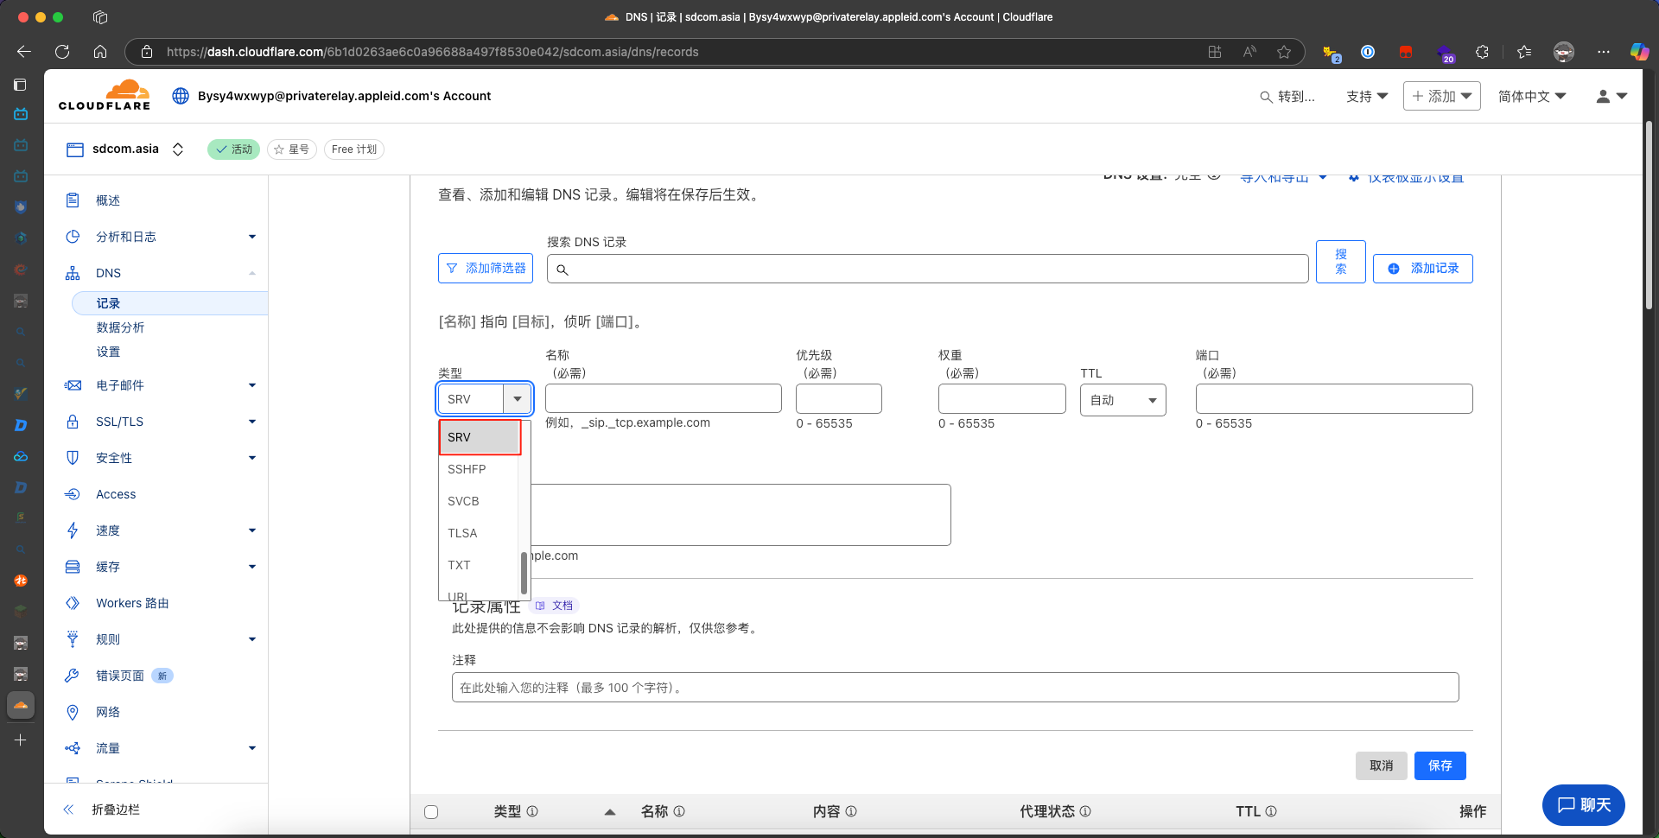Open the Copilot icon in the browser toolbar
Viewport: 1659px width, 838px height.
click(1639, 52)
